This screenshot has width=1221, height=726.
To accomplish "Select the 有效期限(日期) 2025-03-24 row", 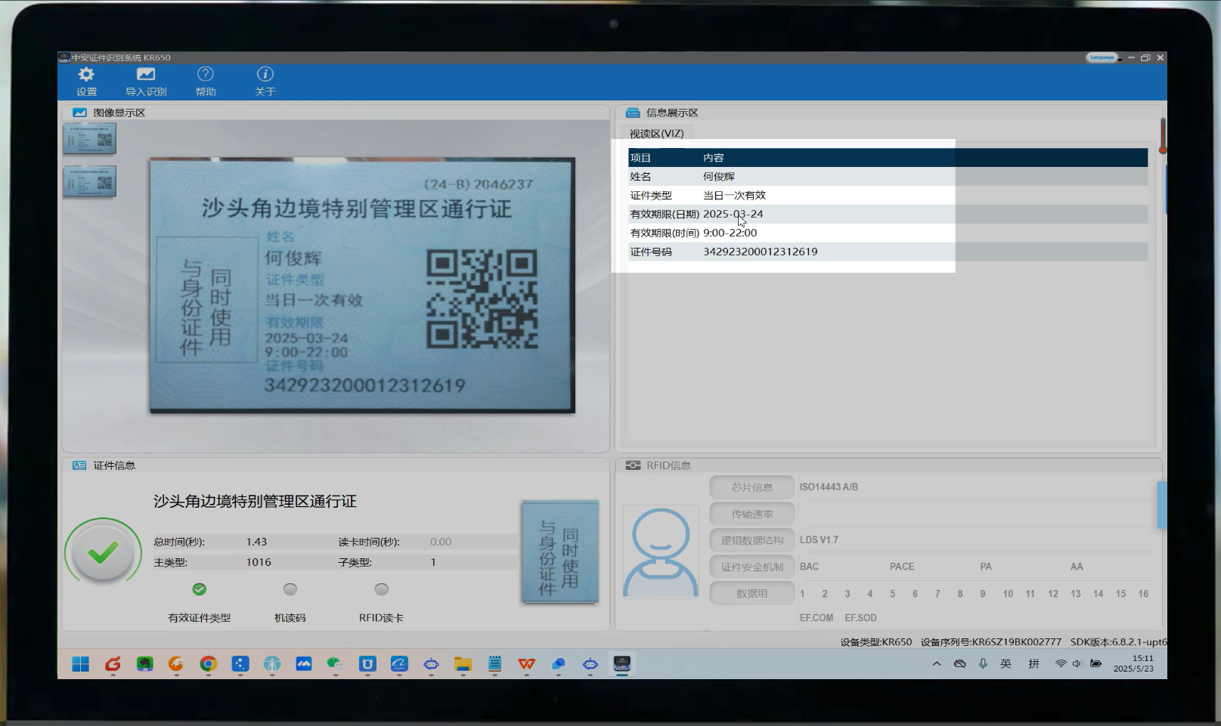I will point(888,214).
